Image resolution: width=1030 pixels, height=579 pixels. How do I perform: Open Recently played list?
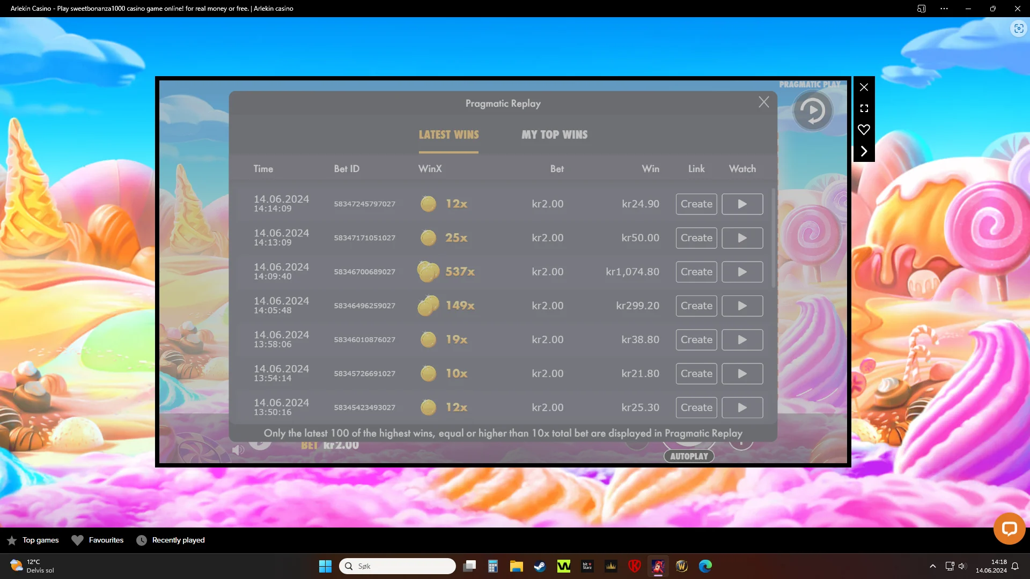point(171,540)
